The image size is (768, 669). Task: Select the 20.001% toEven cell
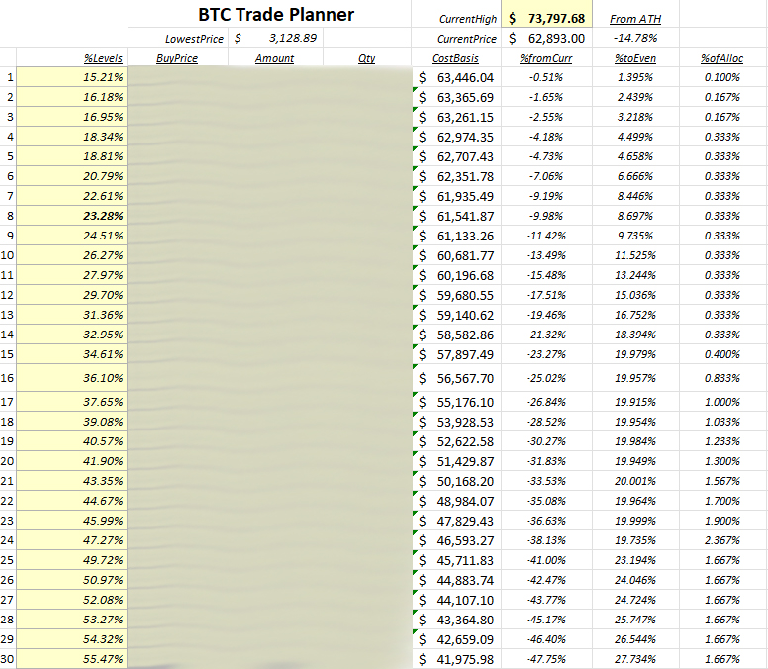[635, 481]
